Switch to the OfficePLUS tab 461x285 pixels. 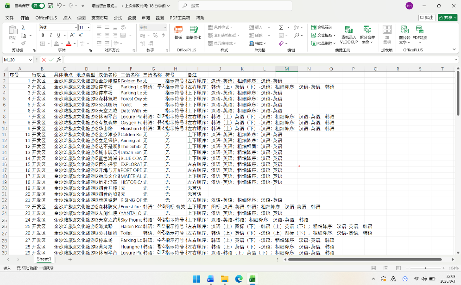click(46, 18)
